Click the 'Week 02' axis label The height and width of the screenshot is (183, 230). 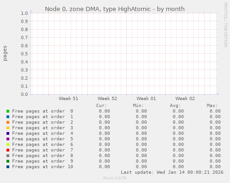(185, 99)
